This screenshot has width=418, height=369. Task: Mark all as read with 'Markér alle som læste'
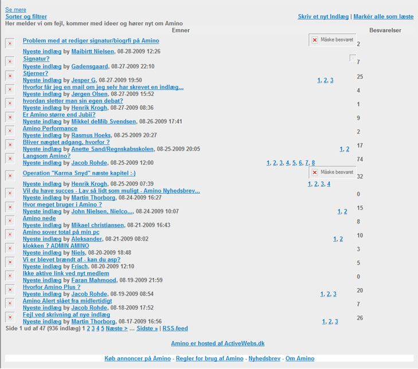click(x=382, y=17)
